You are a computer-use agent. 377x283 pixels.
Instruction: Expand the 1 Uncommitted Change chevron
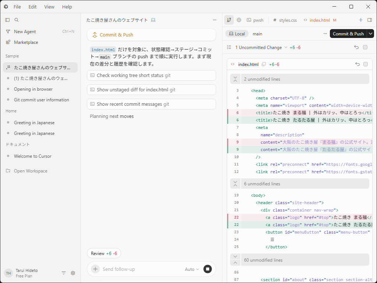coord(285,48)
